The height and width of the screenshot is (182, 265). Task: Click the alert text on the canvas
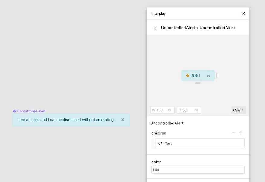65,120
